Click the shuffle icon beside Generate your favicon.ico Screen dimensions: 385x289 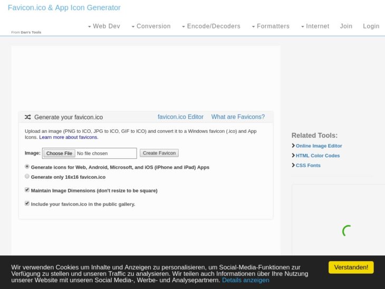tap(27, 117)
